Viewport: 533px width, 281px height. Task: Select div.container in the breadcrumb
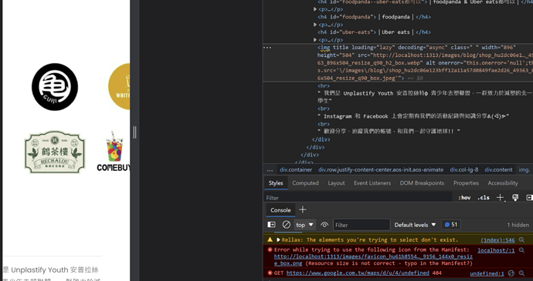tap(296, 170)
